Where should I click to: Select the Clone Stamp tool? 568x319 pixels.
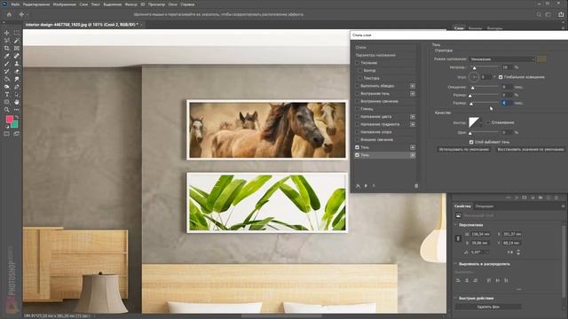tap(17, 64)
